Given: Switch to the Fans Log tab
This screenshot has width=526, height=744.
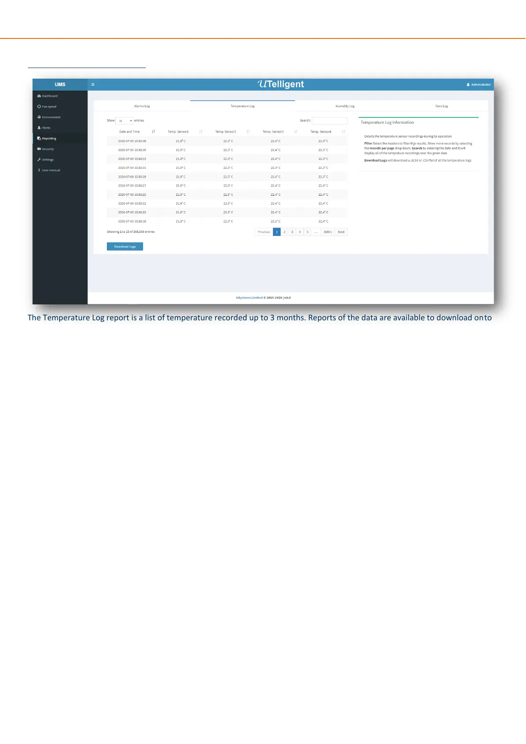Looking at the screenshot, I should tap(442, 106).
